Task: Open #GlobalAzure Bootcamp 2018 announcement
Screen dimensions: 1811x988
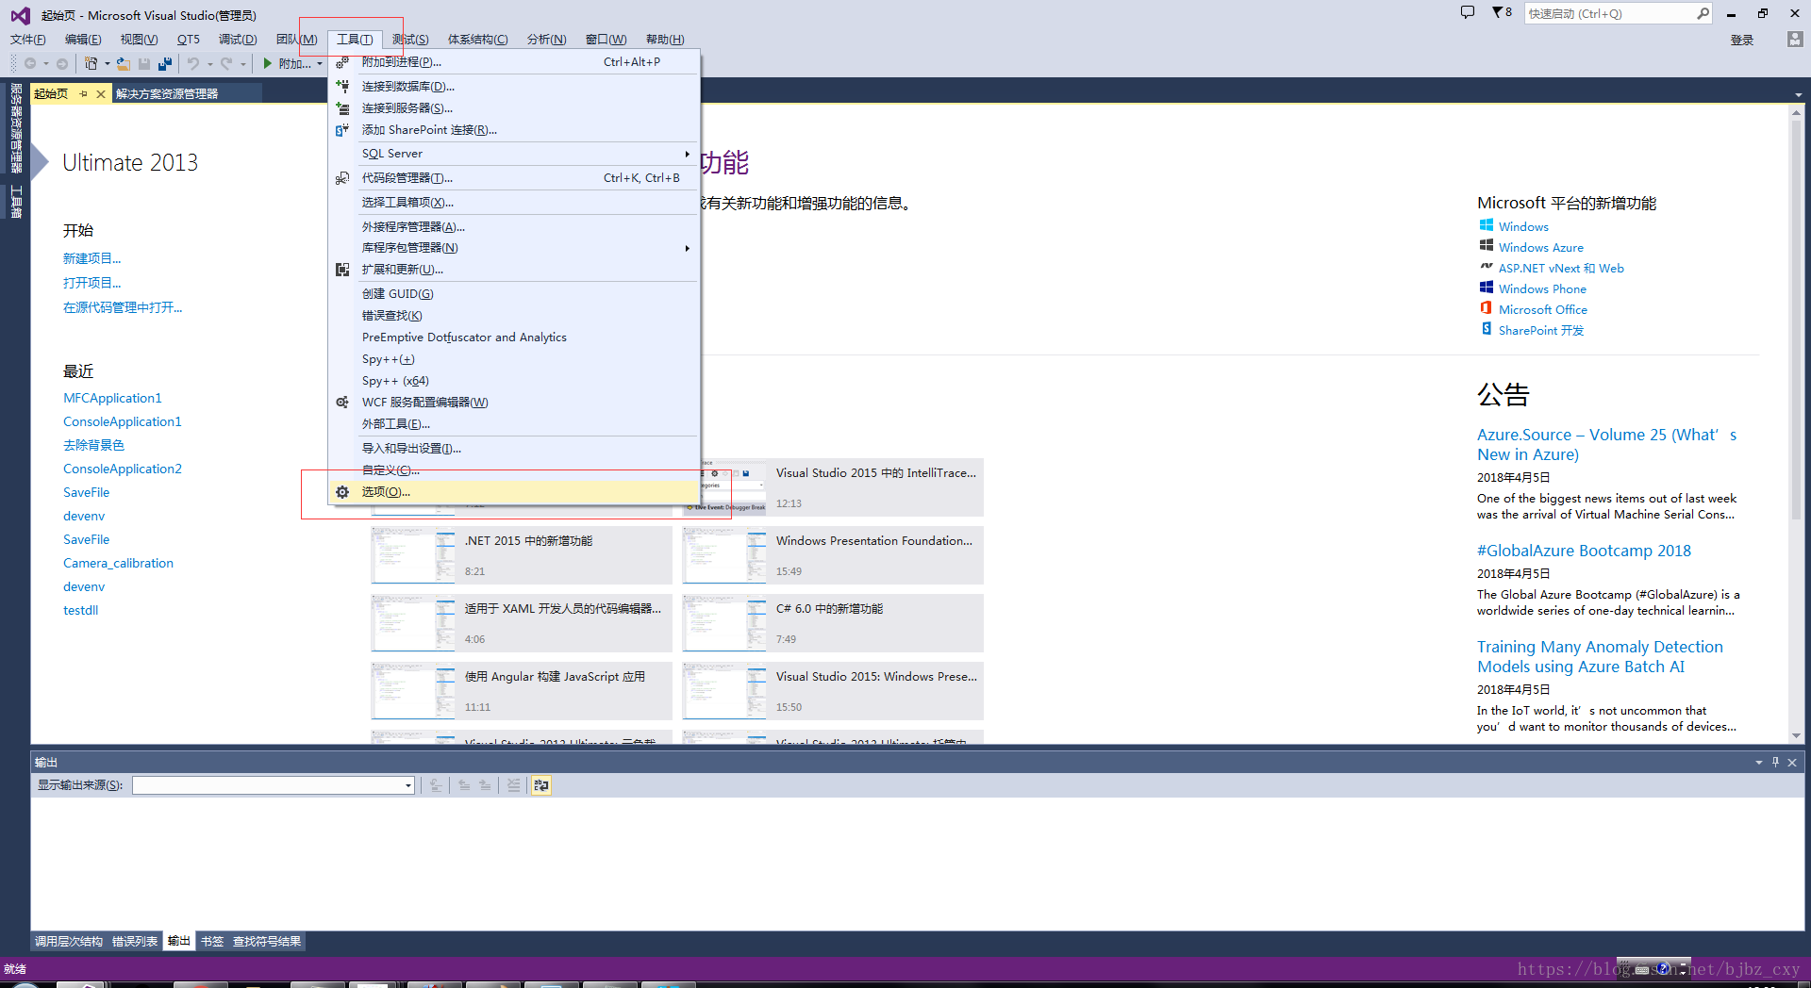Action: pos(1584,551)
